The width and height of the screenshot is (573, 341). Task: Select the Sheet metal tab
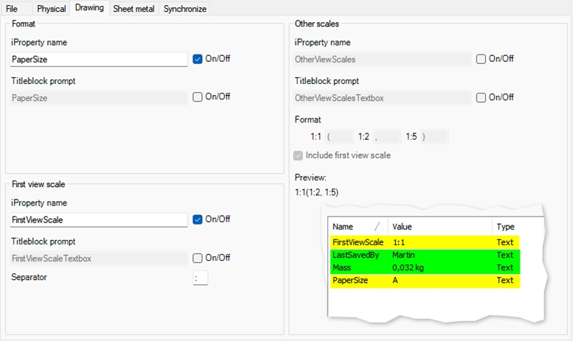pos(133,9)
